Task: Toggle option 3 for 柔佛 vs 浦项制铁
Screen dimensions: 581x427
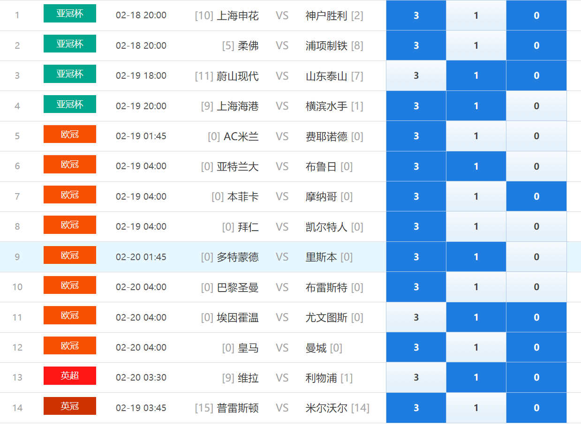Action: 416,45
